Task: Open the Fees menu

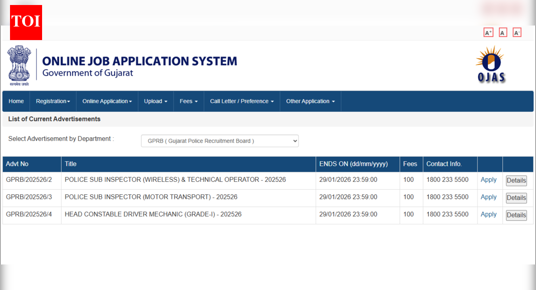Action: pos(188,101)
